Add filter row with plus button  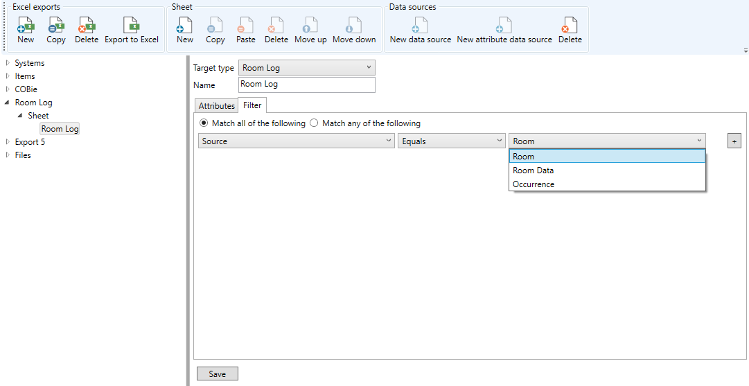pyautogui.click(x=734, y=141)
